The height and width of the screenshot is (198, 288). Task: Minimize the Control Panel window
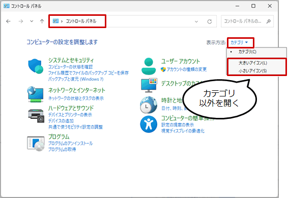point(237,6)
